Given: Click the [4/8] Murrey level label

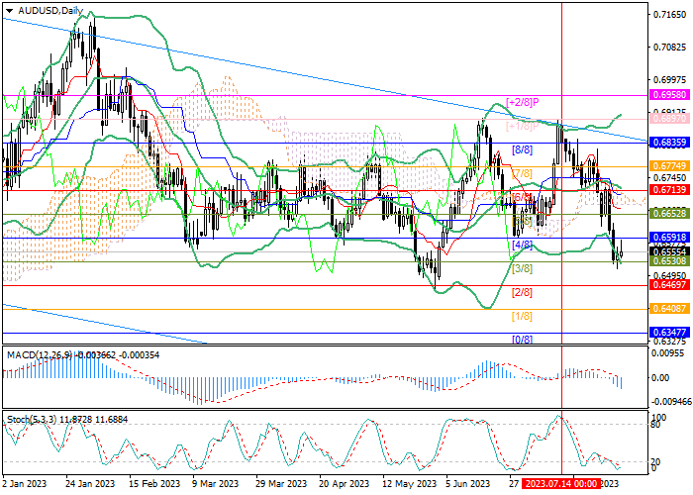Looking at the screenshot, I should coord(522,245).
